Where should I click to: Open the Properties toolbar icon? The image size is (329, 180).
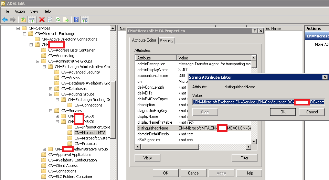coord(50,20)
